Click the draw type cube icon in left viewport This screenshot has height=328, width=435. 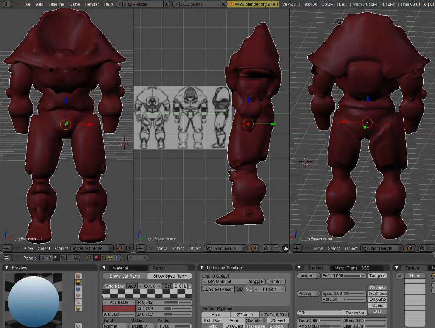[120, 248]
